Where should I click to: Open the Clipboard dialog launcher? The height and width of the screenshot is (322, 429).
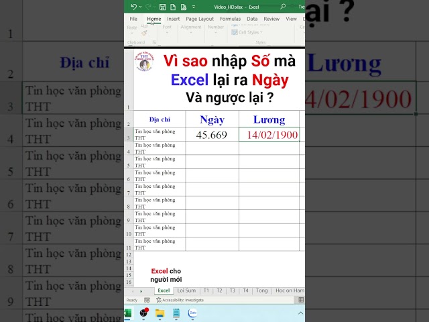154,42
